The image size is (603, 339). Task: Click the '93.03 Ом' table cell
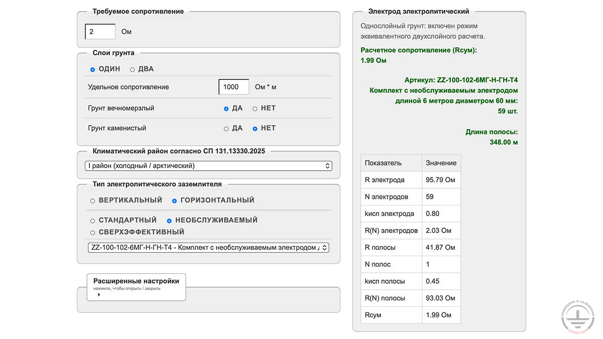[440, 298]
